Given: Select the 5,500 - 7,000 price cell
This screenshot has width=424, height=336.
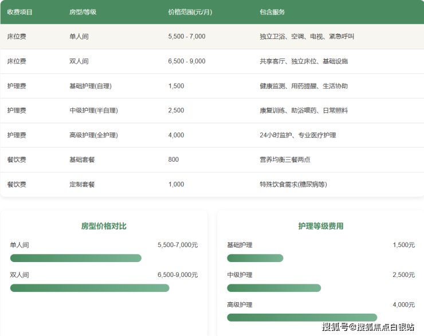Looking at the screenshot, I should click(187, 37).
